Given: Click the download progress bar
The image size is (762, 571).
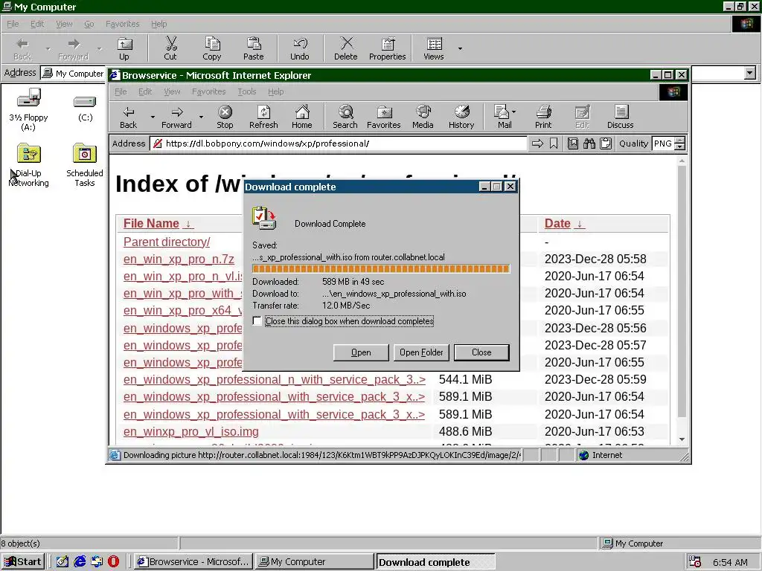Looking at the screenshot, I should point(381,269).
